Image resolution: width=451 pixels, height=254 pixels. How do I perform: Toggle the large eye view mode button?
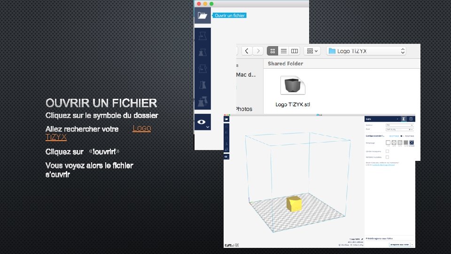point(202,122)
